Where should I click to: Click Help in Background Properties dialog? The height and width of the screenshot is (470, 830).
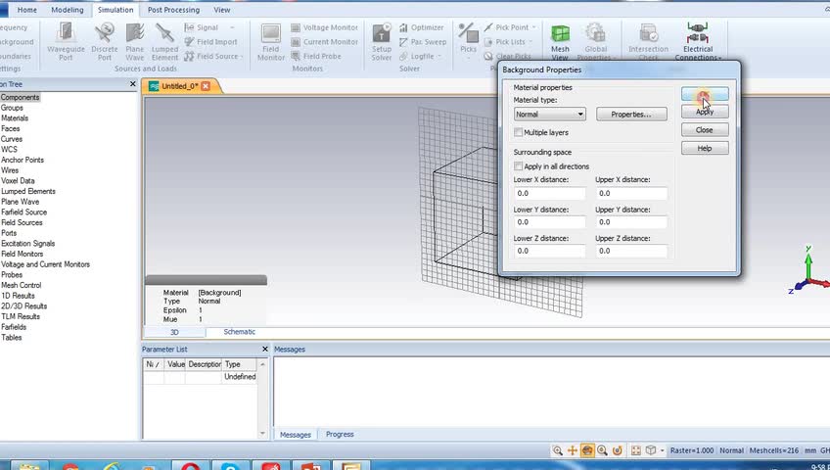(x=705, y=148)
